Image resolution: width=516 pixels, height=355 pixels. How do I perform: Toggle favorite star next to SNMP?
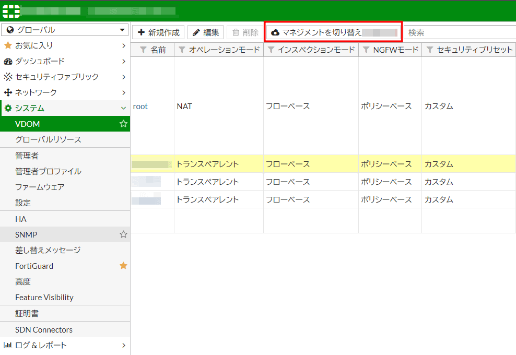[x=123, y=234]
